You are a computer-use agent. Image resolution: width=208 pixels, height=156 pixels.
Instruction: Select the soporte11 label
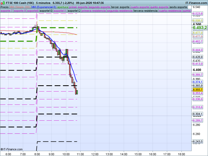[60, 11]
